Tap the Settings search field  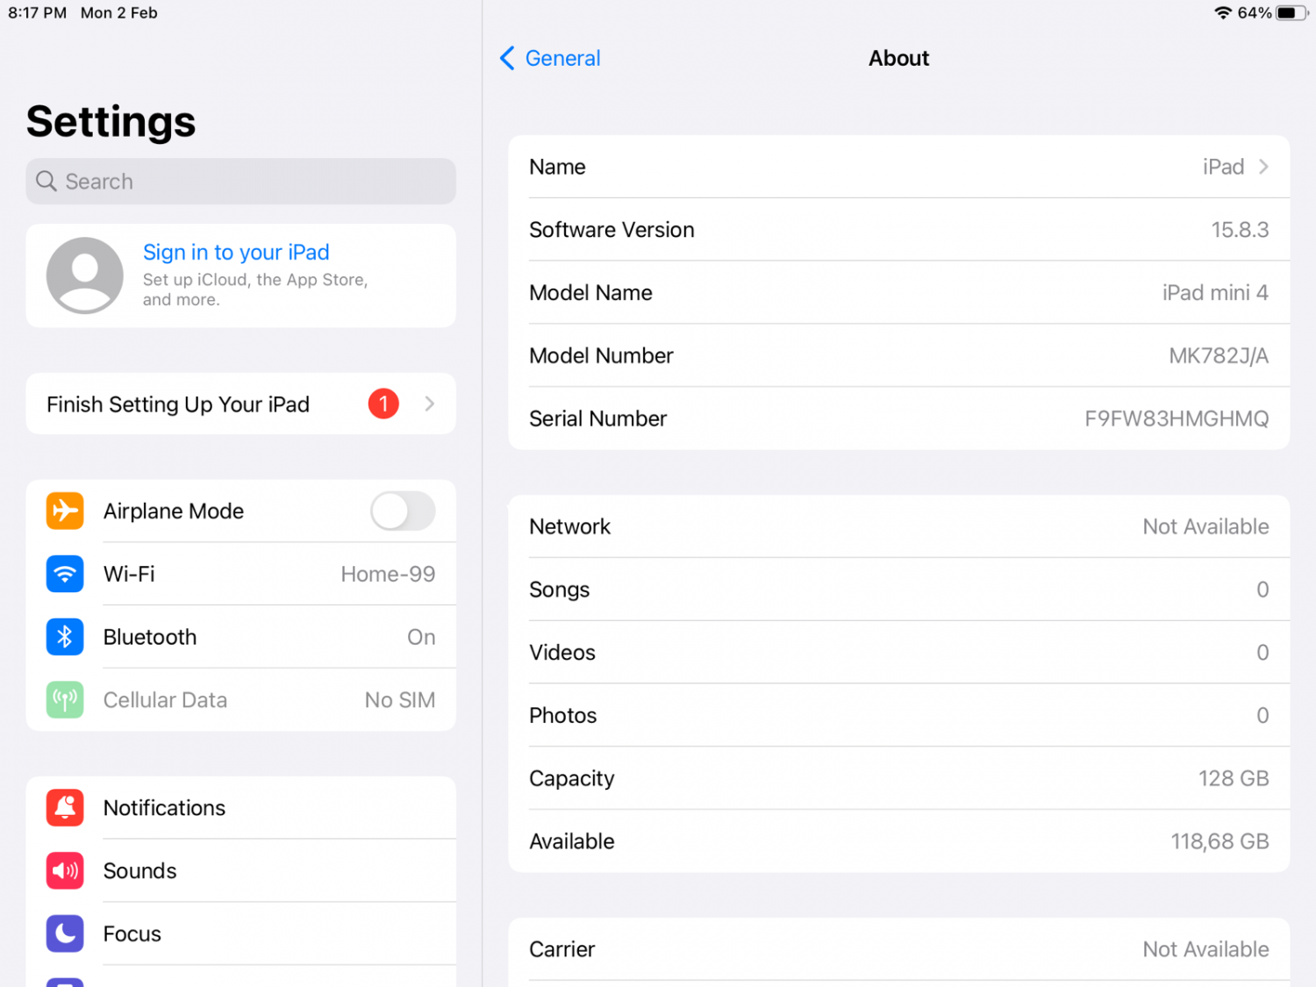click(240, 182)
